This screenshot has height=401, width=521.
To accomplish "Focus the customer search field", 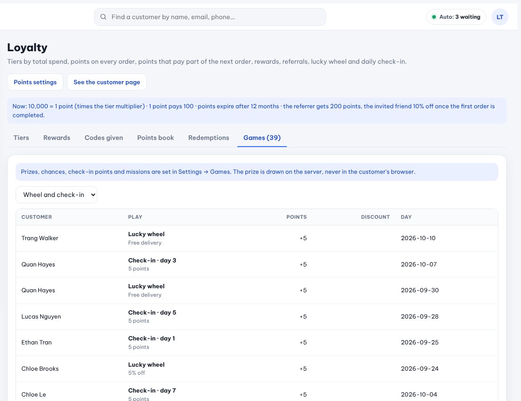I will tap(210, 17).
